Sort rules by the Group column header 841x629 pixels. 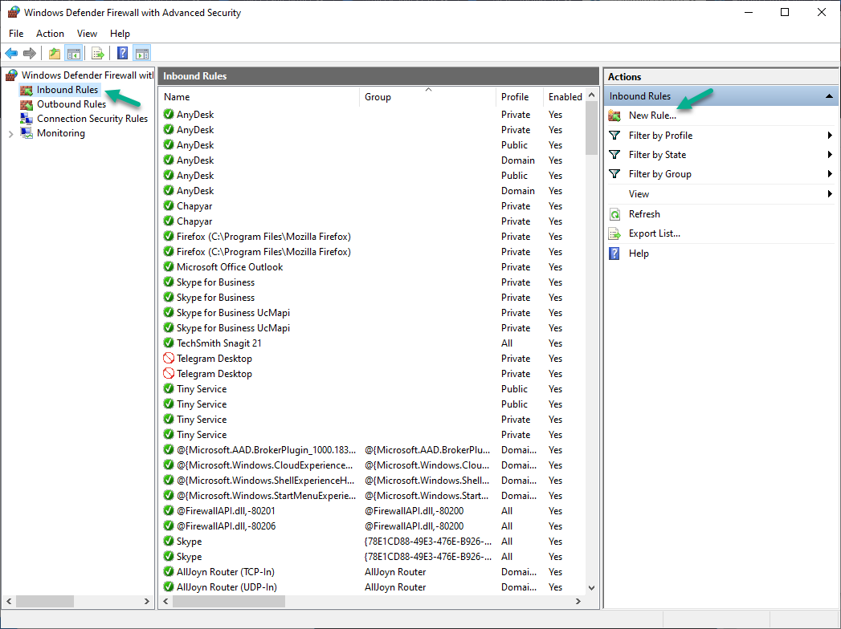tap(427, 97)
